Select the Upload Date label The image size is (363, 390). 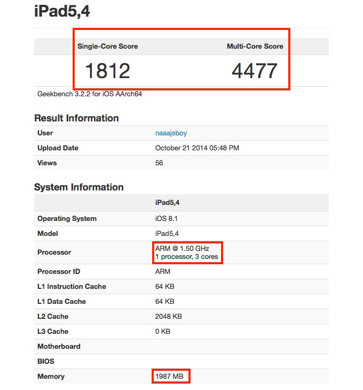[58, 148]
